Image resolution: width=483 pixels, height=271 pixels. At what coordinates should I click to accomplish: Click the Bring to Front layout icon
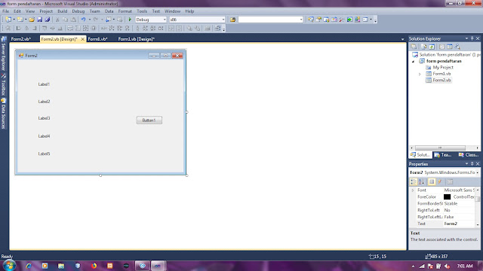(x=189, y=29)
